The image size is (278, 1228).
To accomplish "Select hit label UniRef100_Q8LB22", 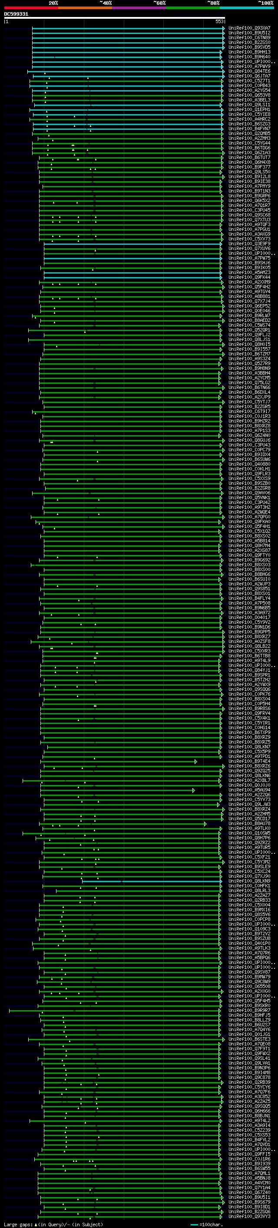I will coord(249,646).
